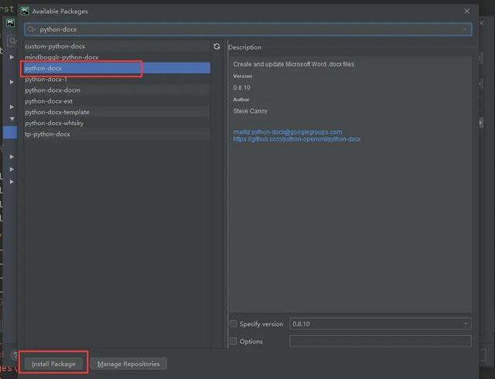This screenshot has width=495, height=379.
Task: Click the Steve Canny author text
Action: 250,111
